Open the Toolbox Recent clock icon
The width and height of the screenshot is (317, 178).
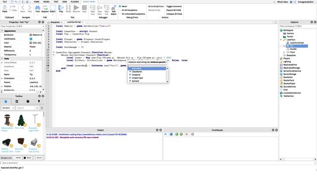click(x=28, y=101)
